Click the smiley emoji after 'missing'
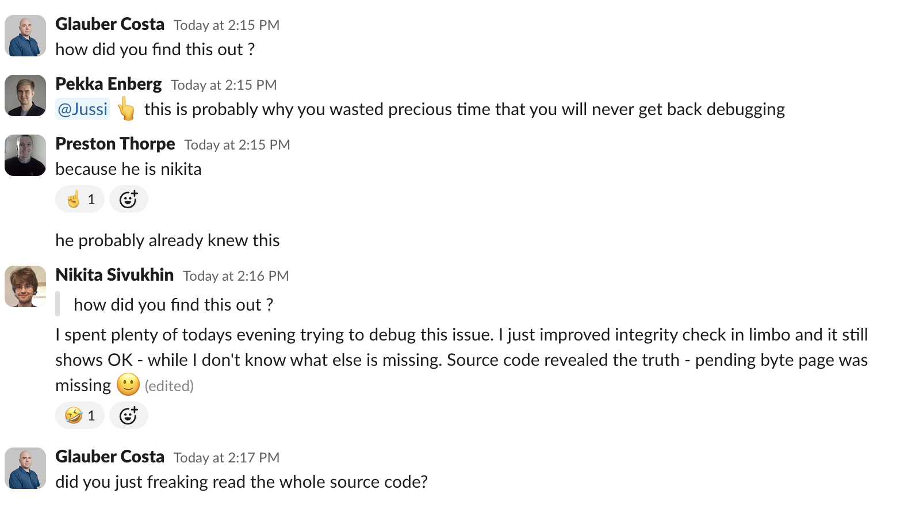904x505 pixels. tap(128, 384)
